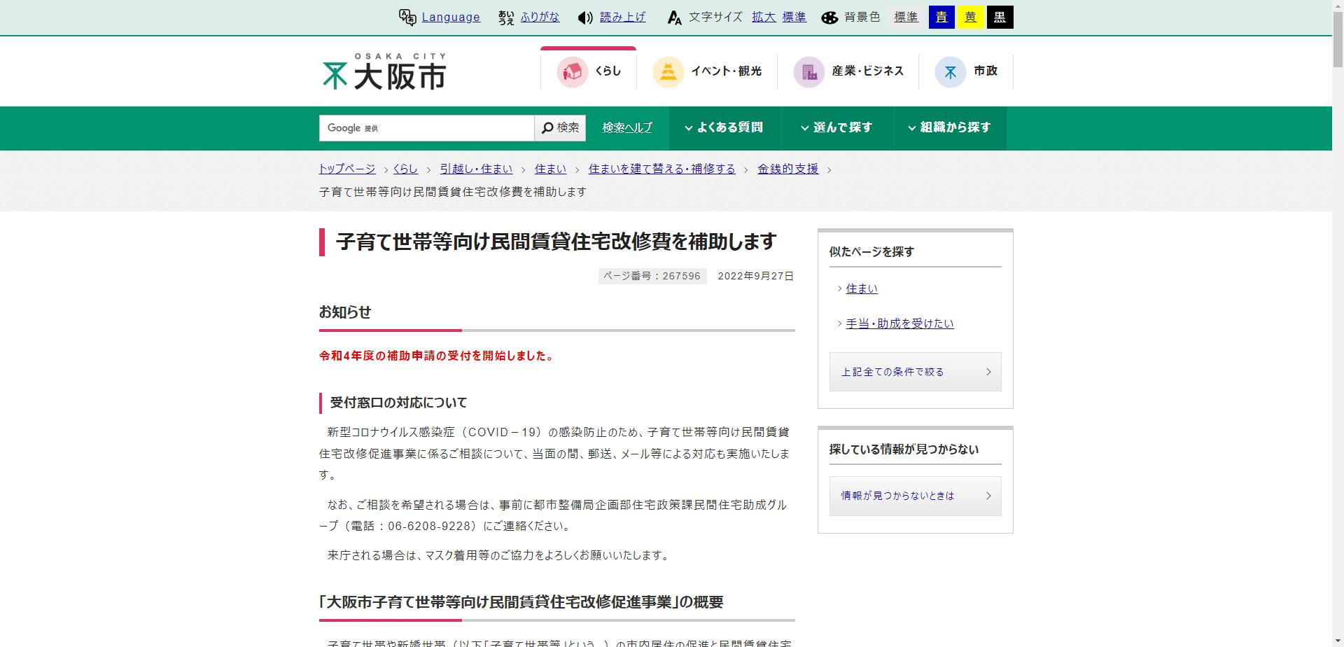Click the 検索 search button
Screen dimensions: 1344x647
click(560, 128)
